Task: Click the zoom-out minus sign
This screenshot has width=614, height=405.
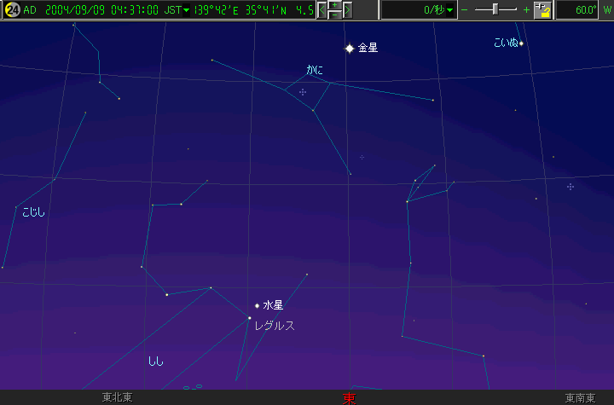Action: coord(465,10)
